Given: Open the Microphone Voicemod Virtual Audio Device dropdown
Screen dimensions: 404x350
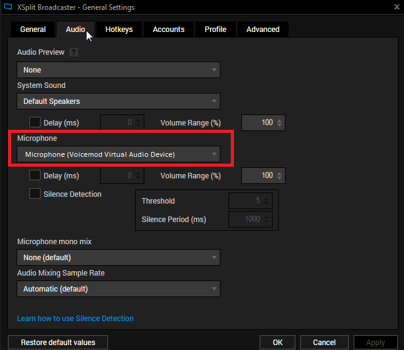Looking at the screenshot, I should coord(118,154).
